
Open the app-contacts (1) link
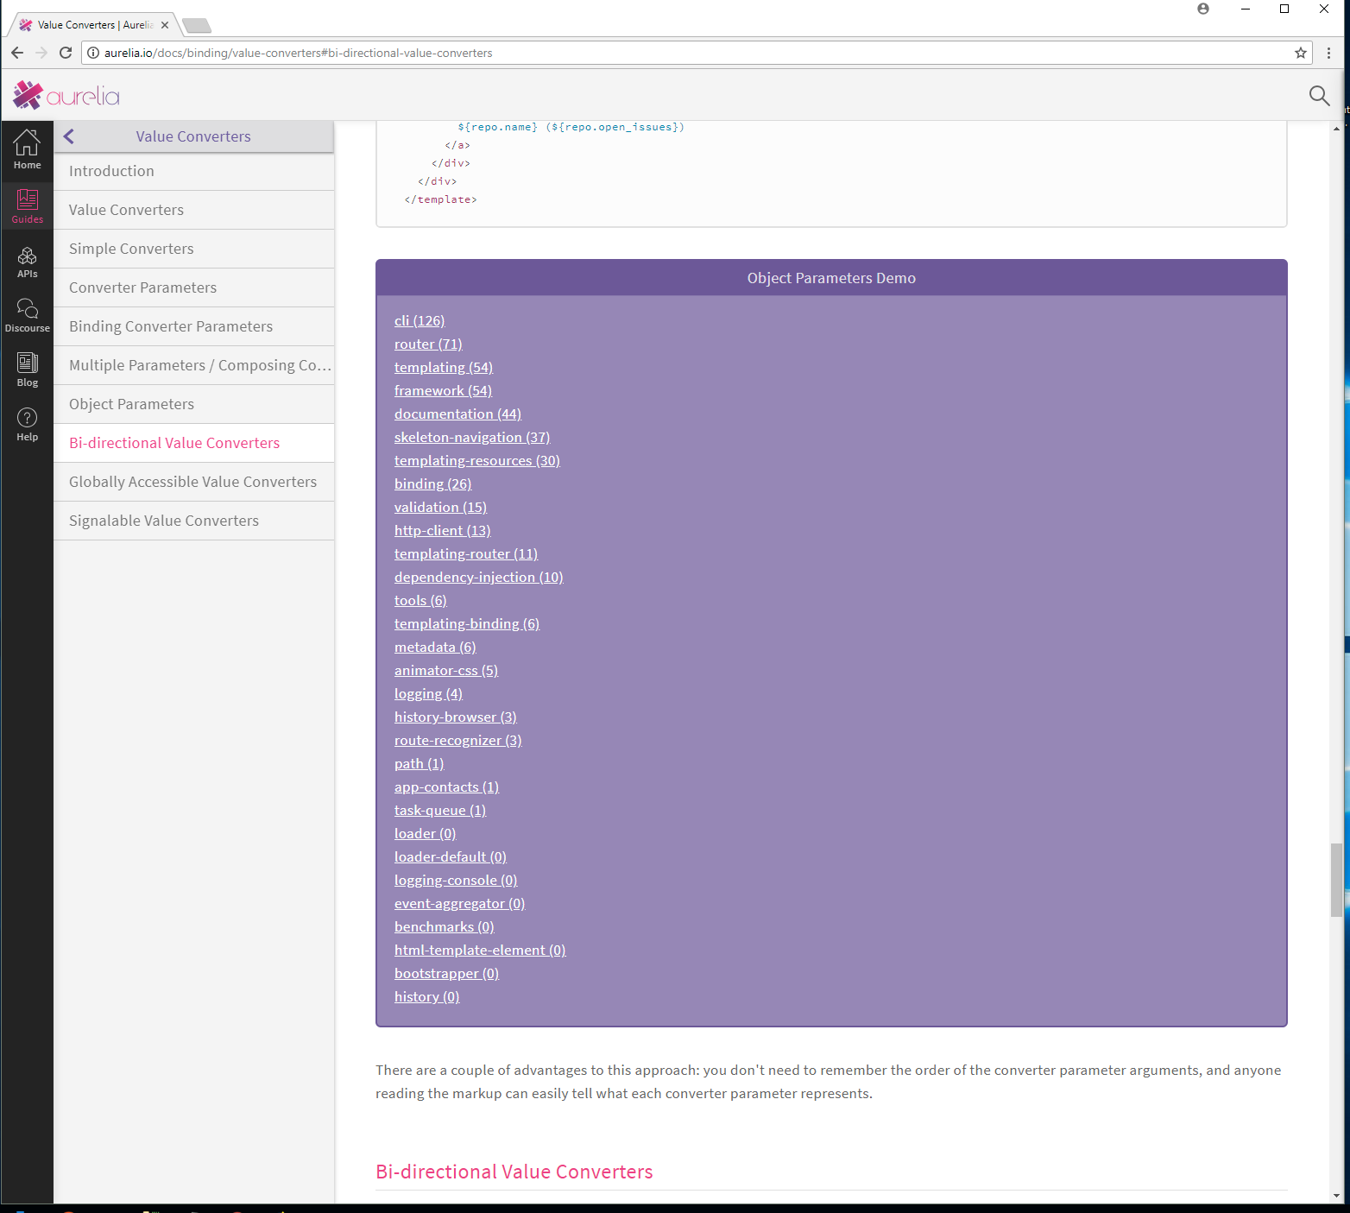446,787
